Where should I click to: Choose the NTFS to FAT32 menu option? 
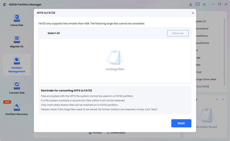point(202,86)
